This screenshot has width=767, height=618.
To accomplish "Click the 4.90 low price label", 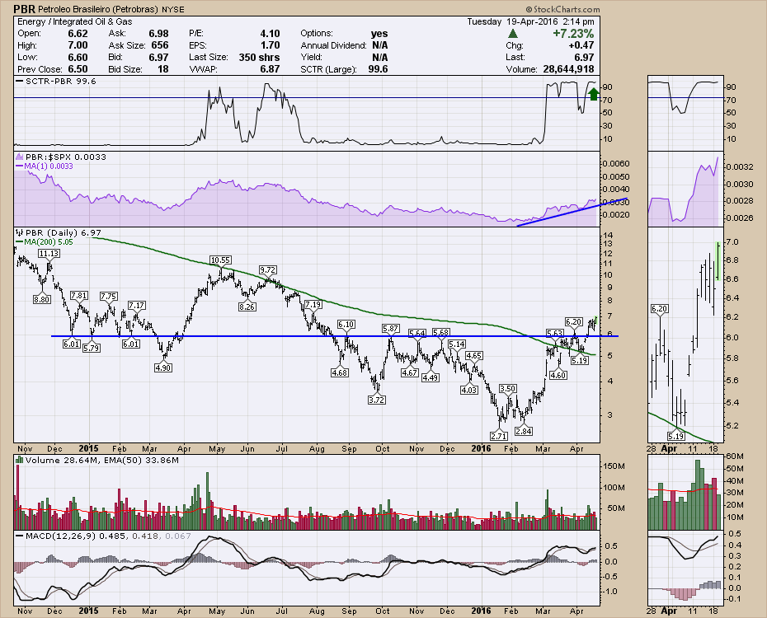I will (x=162, y=368).
